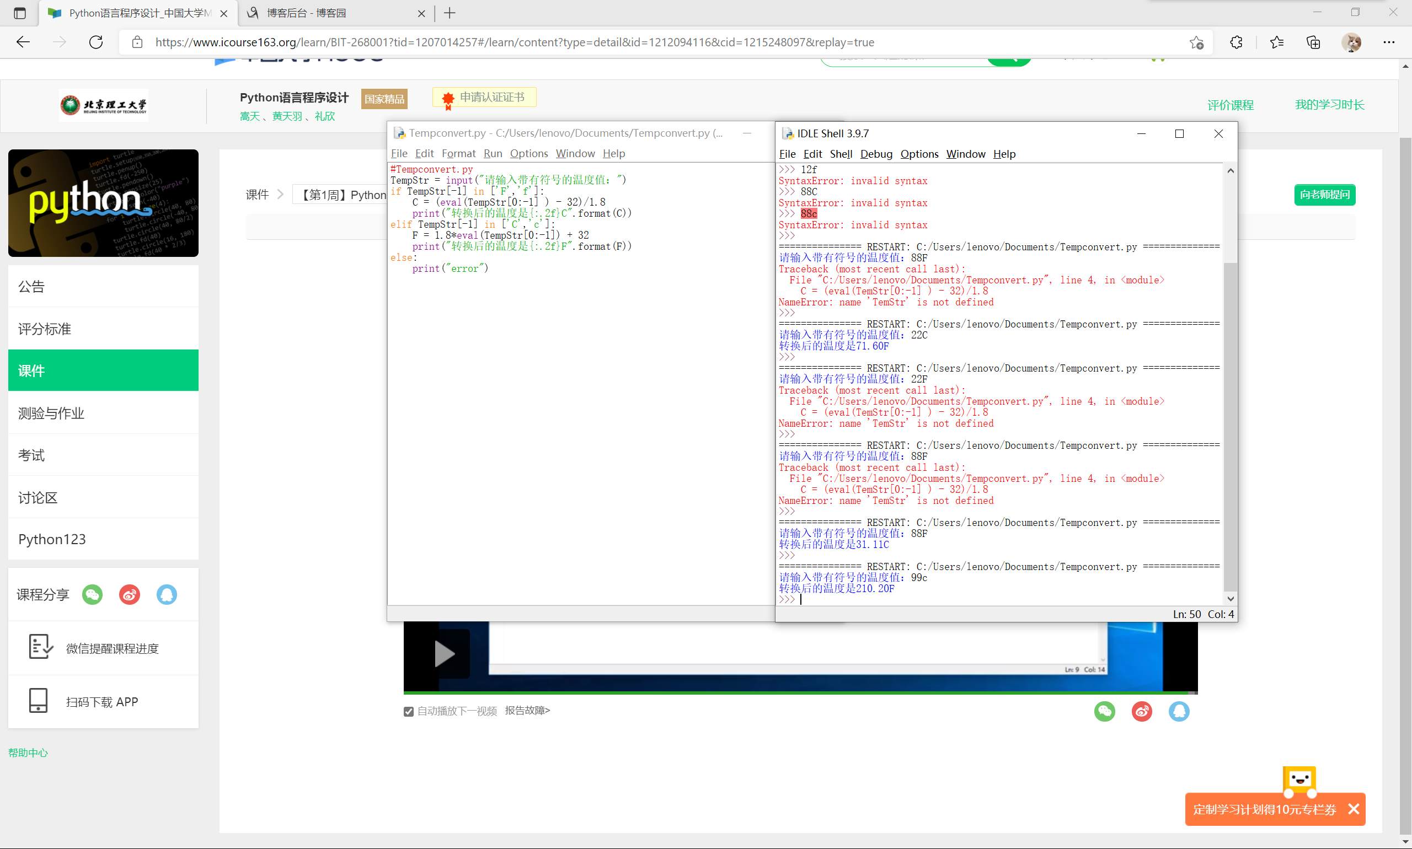The width and height of the screenshot is (1412, 849).
Task: Open the tab actions menu icon
Action: [19, 13]
